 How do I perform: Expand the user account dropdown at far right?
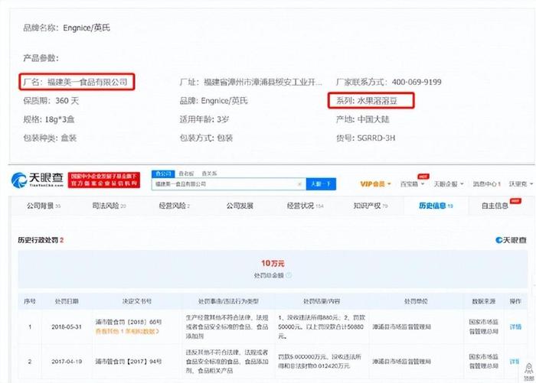pyautogui.click(x=521, y=184)
